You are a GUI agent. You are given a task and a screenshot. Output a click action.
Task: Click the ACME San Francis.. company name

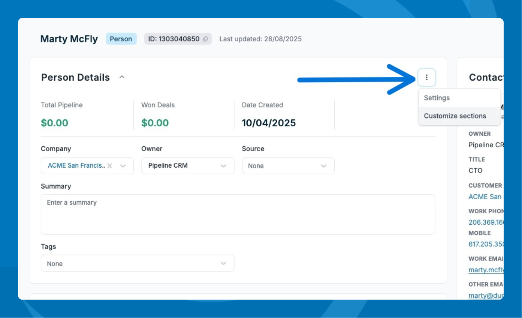tap(76, 165)
